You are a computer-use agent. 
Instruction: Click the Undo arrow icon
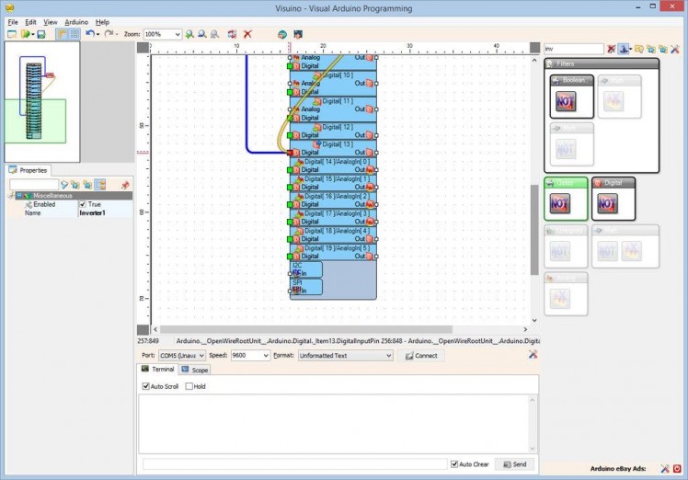(89, 34)
